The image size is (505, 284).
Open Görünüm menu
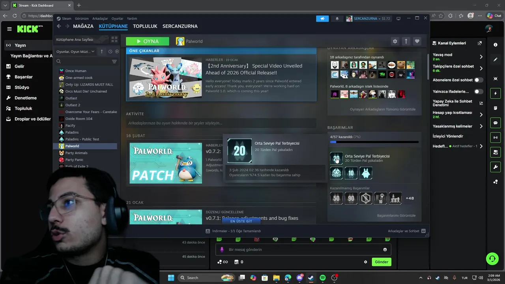pyautogui.click(x=82, y=19)
